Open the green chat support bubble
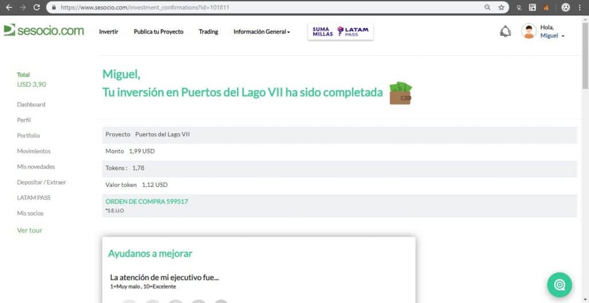Viewport: 589px width, 303px height. pyautogui.click(x=559, y=285)
